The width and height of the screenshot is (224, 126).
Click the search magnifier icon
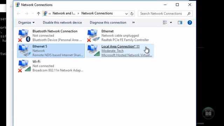click(189, 14)
